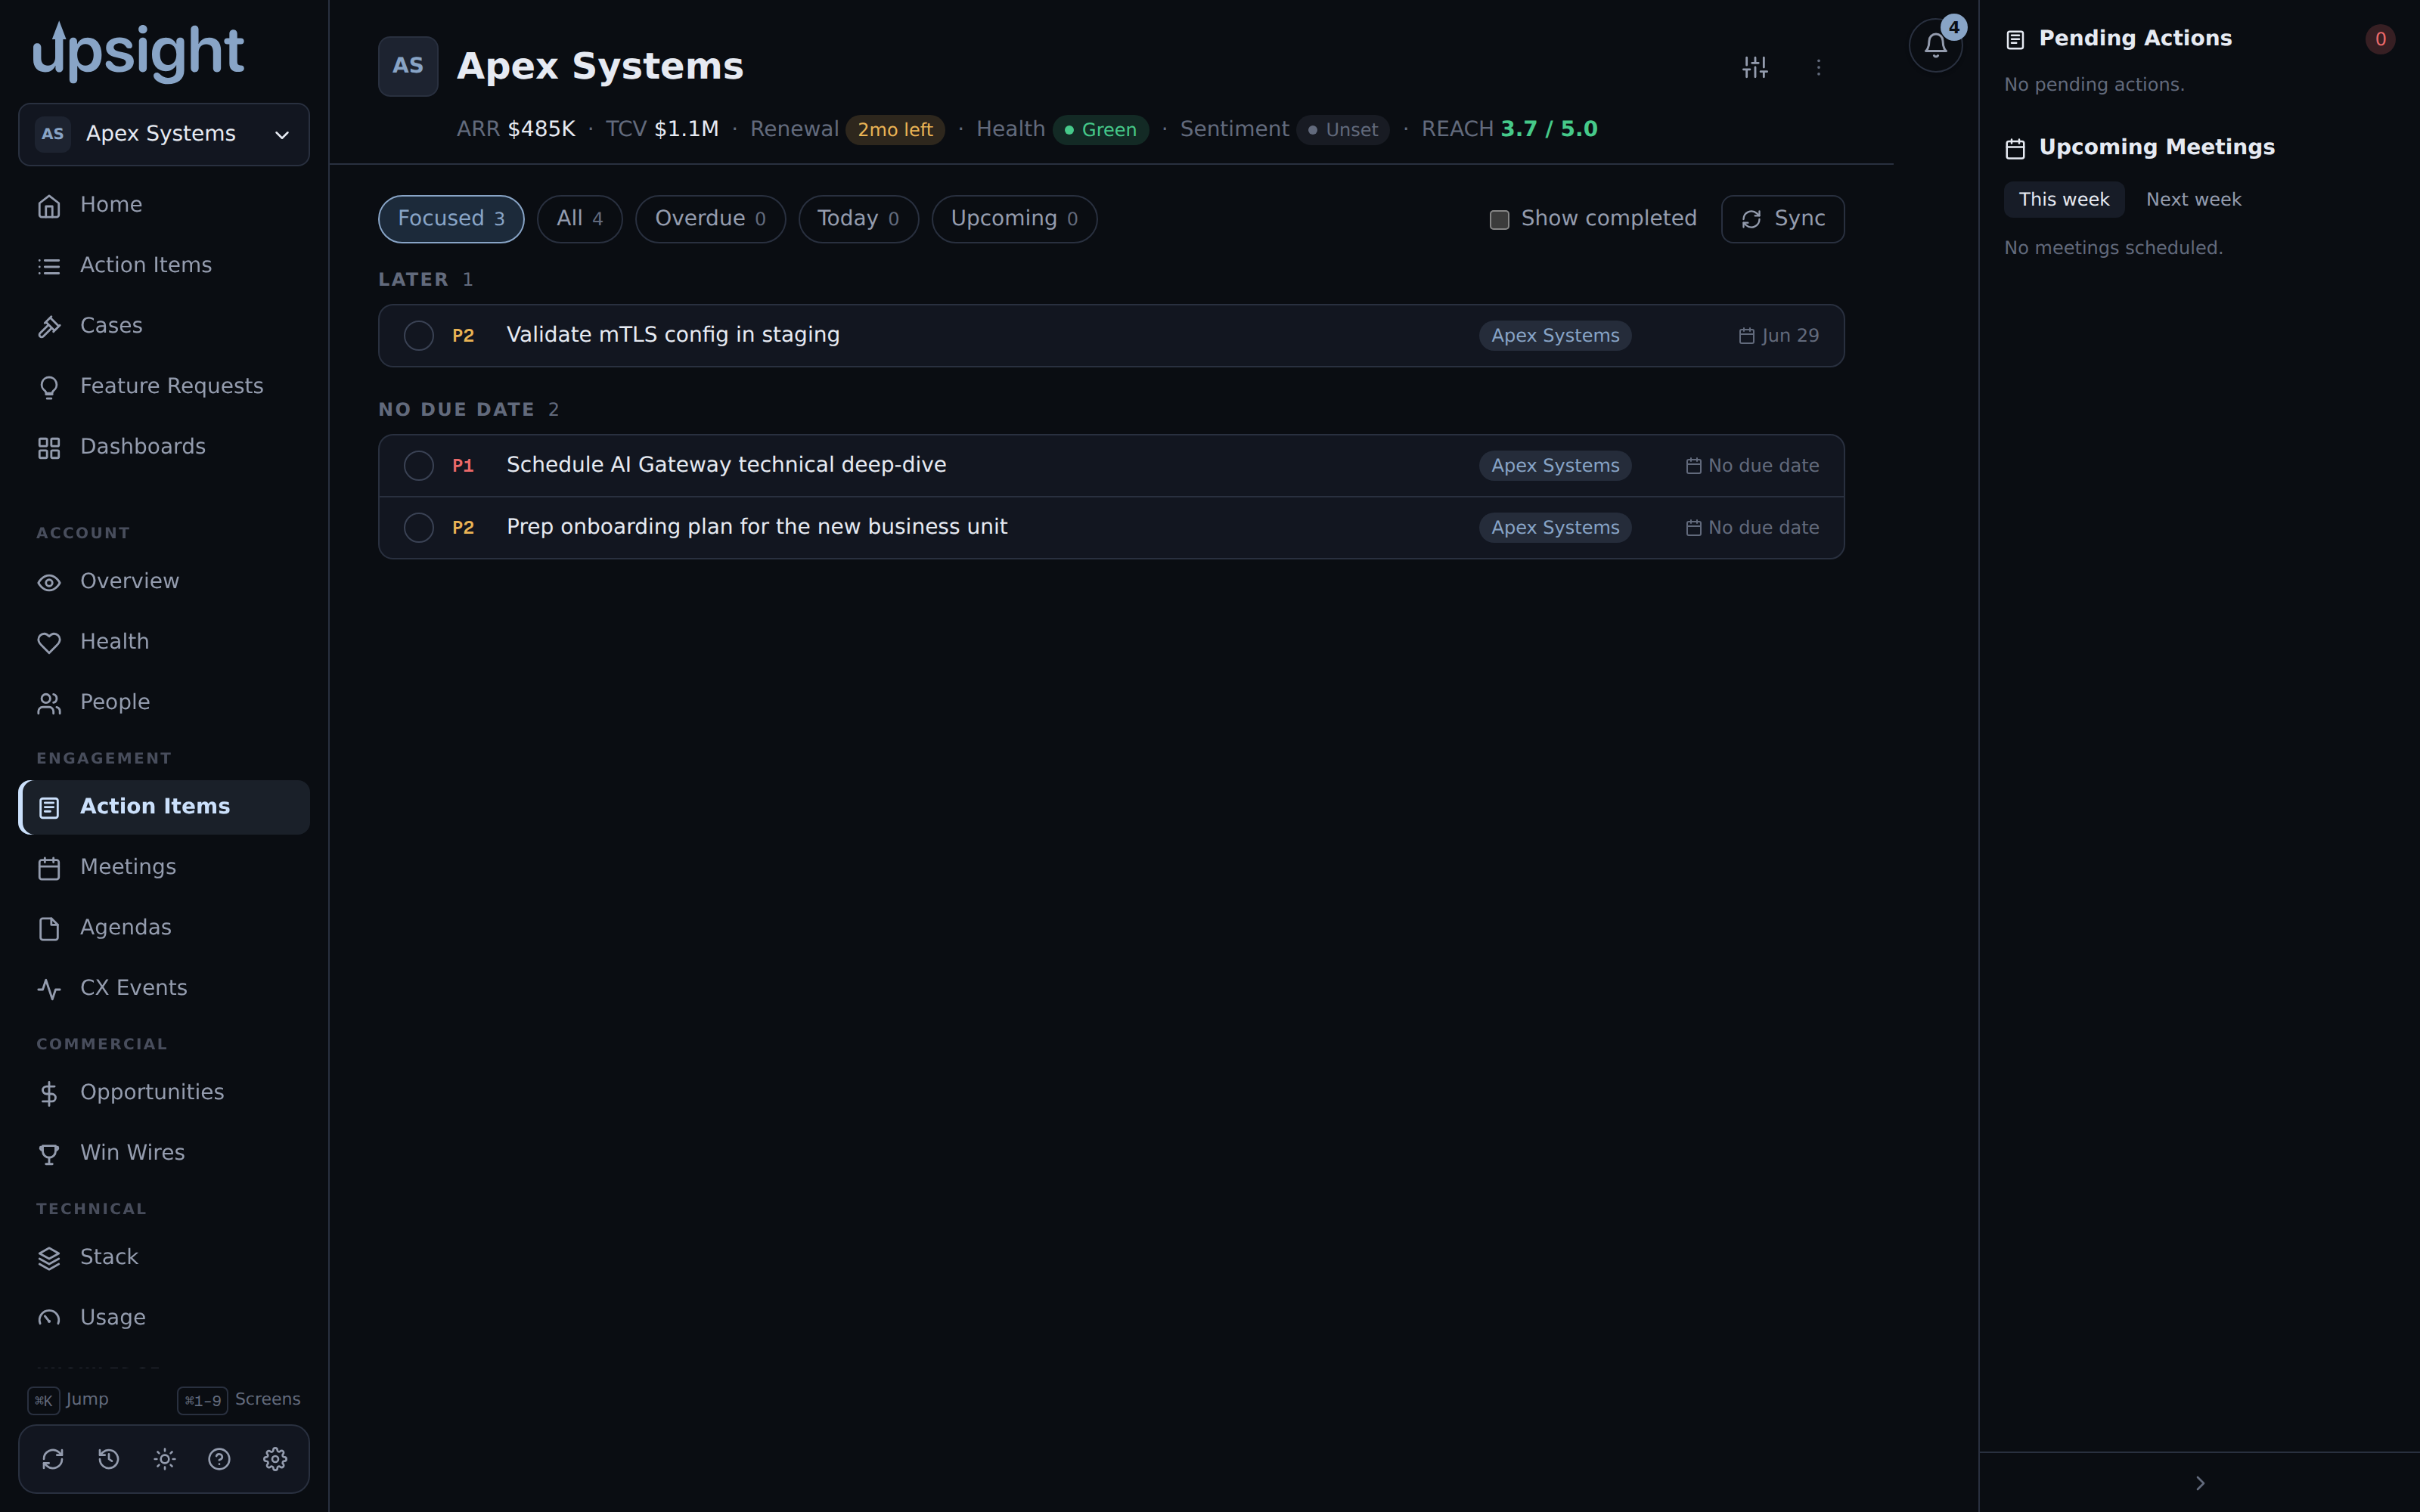Image resolution: width=2420 pixels, height=1512 pixels.
Task: Collapse the right panel using the chevron
Action: tap(2199, 1482)
